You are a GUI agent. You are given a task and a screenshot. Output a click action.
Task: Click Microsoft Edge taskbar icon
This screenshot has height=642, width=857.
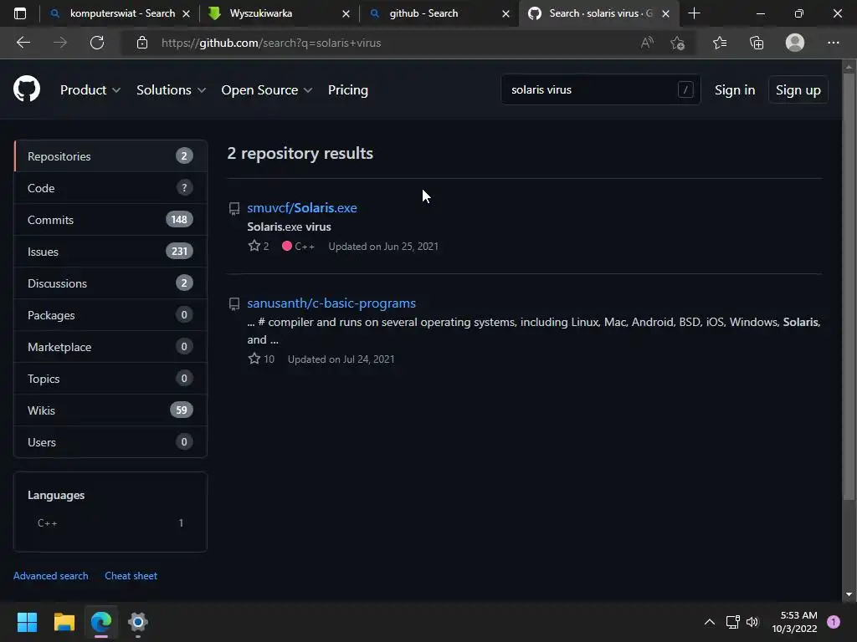pos(101,622)
